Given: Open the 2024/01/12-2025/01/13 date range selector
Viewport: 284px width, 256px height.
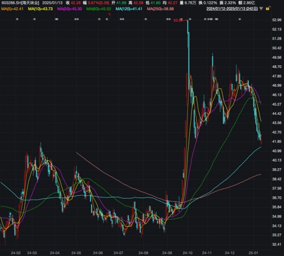Looking at the screenshot, I should coord(232,9).
